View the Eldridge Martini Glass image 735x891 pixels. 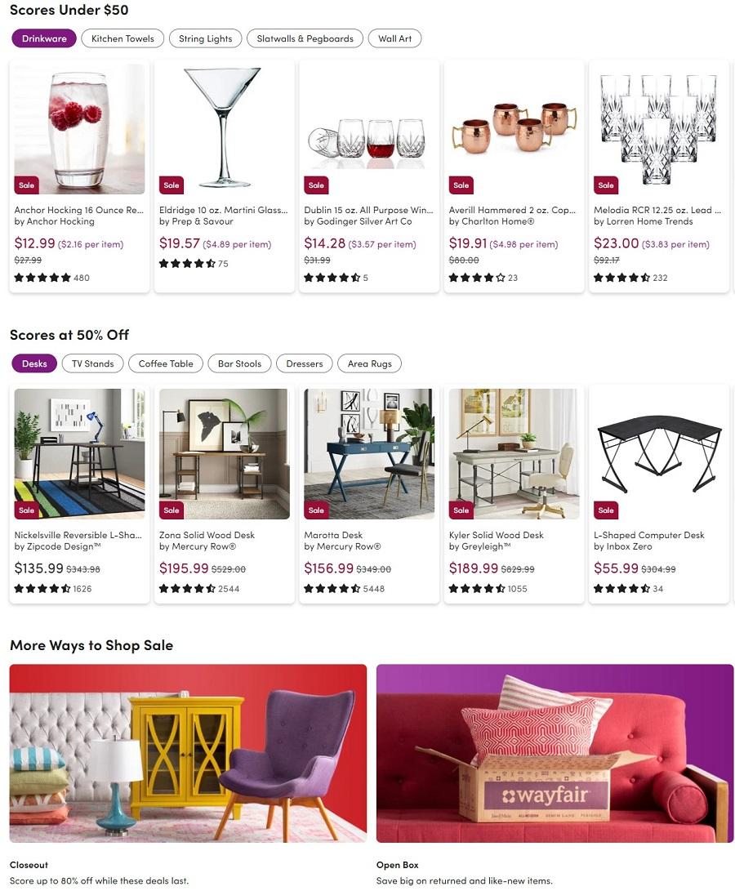(x=225, y=129)
